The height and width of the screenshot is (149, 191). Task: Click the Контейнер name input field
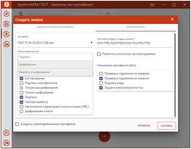[x=134, y=43]
